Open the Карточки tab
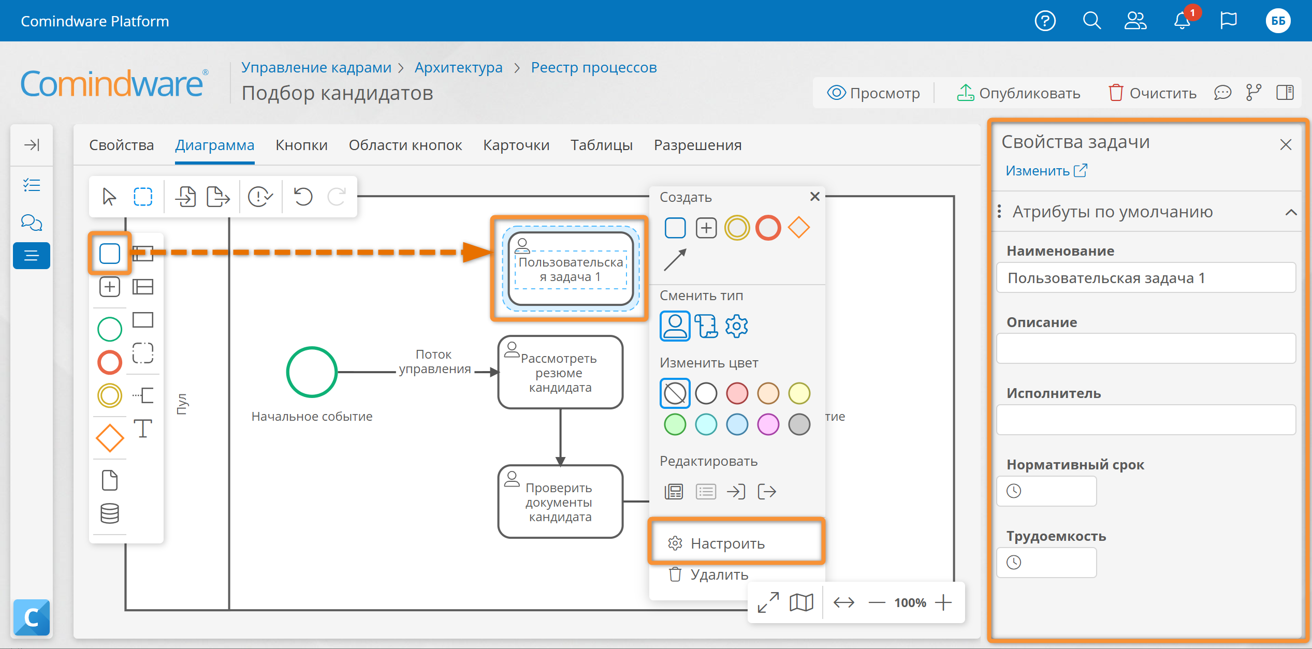 [516, 145]
